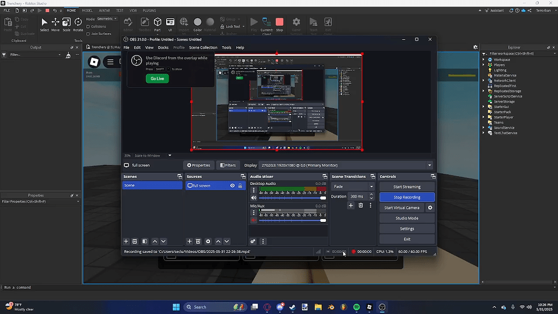Screen dimensions: 558x314
Task: Switch to the PLUGINS ribbon tab
Action: pyautogui.click(x=149, y=11)
